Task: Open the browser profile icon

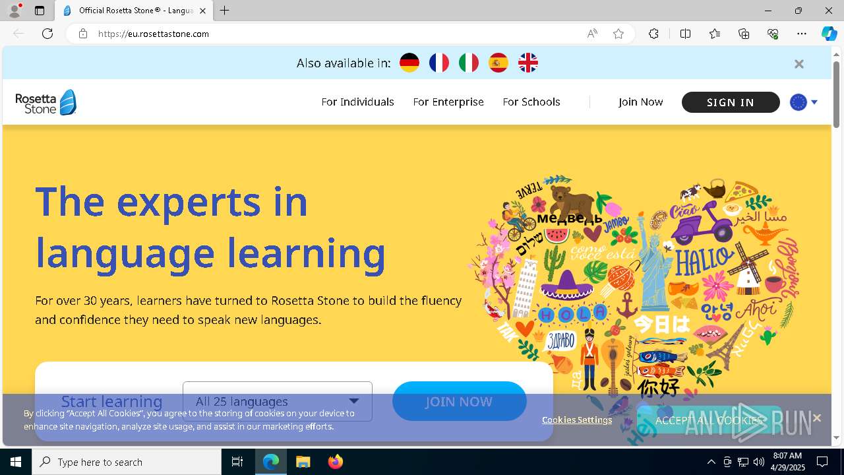Action: [x=15, y=11]
